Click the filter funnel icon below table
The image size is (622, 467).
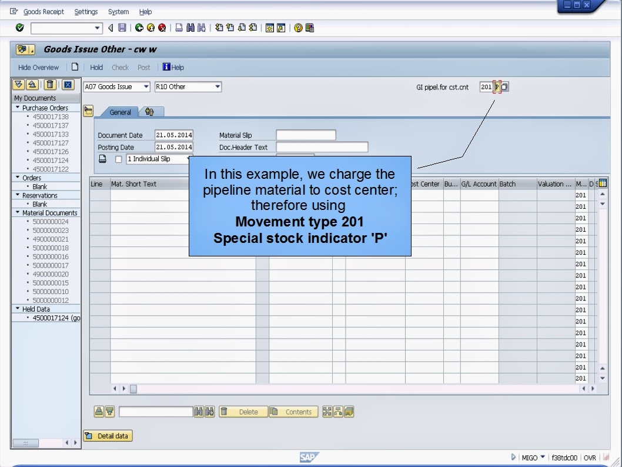[110, 412]
